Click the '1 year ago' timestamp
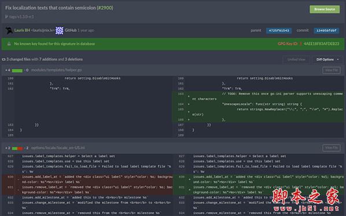 pyautogui.click(x=86, y=30)
